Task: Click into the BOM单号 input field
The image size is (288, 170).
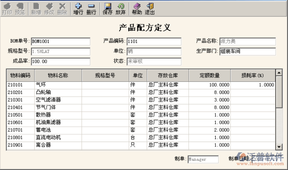Action: click(60, 41)
